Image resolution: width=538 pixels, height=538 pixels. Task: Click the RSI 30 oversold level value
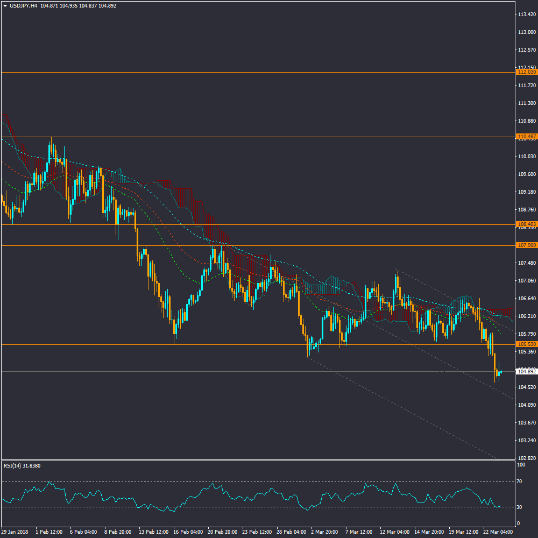520,507
